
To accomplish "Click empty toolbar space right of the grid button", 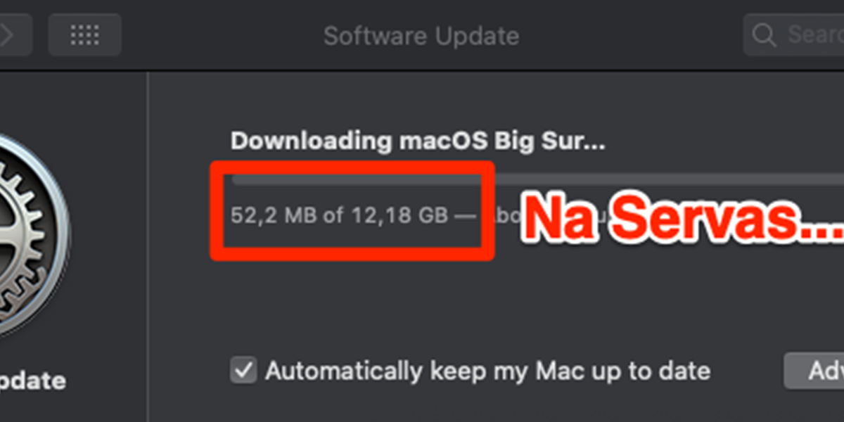I will [x=211, y=34].
